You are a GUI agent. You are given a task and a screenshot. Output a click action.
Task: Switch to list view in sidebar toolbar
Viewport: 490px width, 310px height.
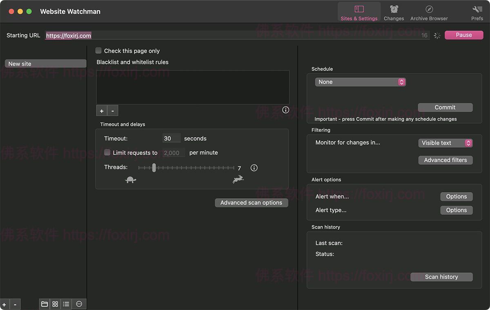click(66, 304)
